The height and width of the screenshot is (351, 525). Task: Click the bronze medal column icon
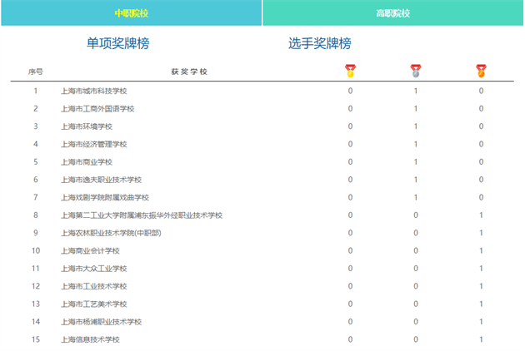click(x=481, y=71)
